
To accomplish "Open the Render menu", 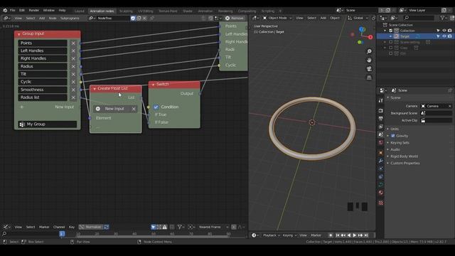I will pyautogui.click(x=33, y=10).
